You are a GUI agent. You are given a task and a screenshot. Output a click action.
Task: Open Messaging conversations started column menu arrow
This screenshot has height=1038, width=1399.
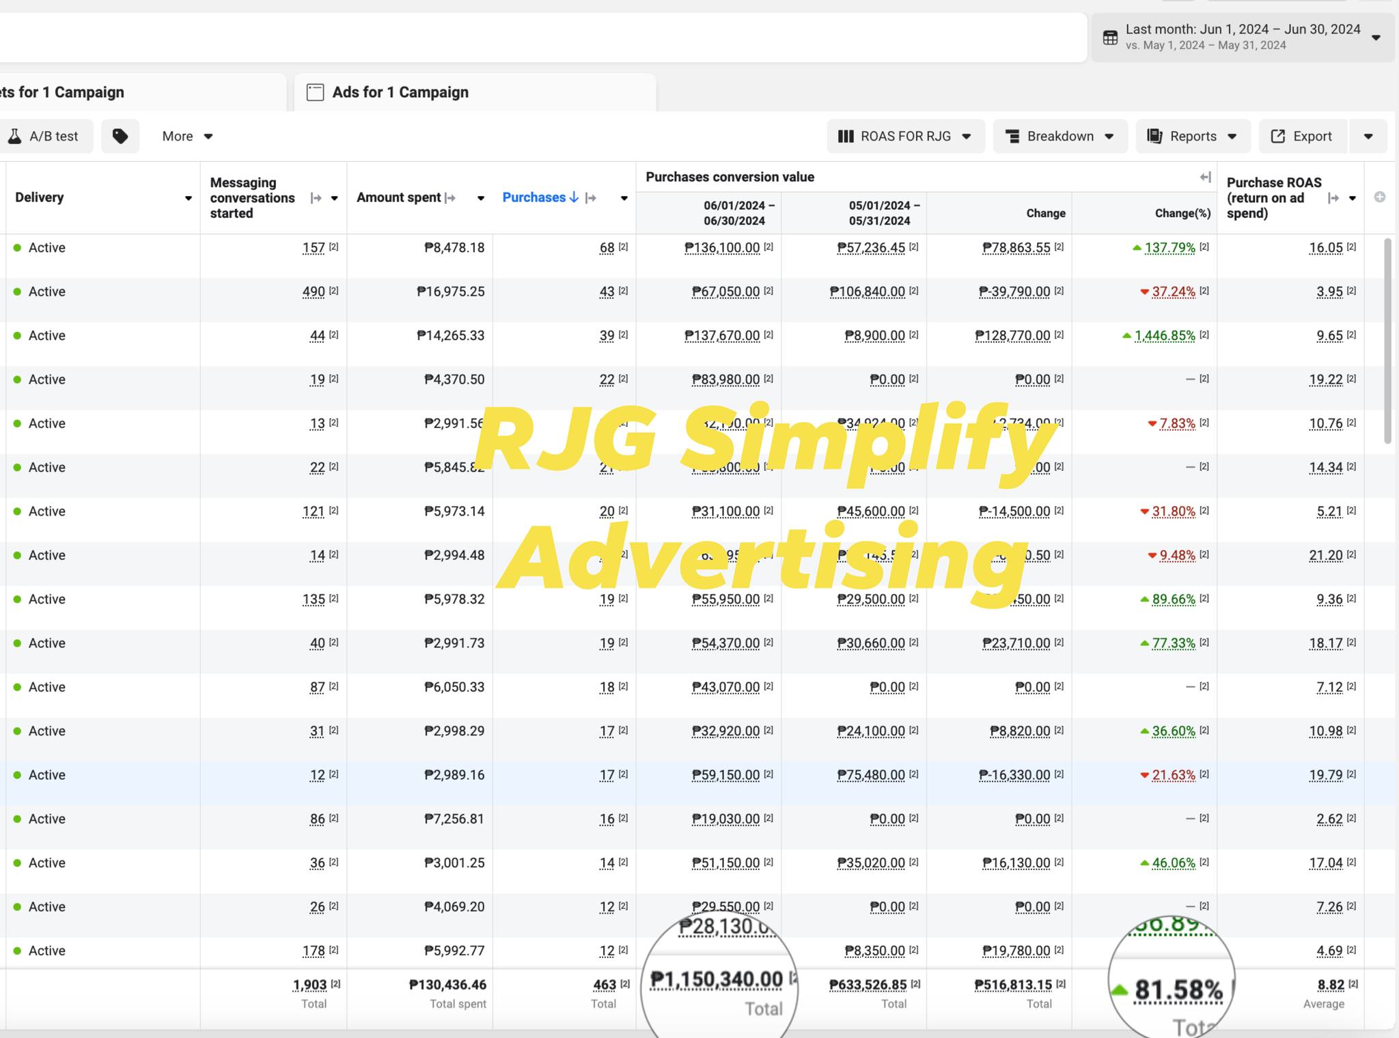335,198
